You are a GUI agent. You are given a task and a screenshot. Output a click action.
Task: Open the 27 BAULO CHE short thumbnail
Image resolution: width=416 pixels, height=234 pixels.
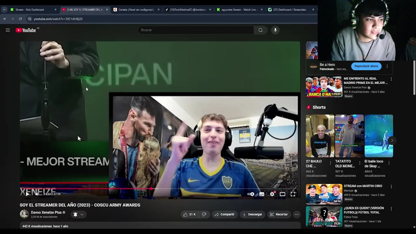[x=320, y=136]
